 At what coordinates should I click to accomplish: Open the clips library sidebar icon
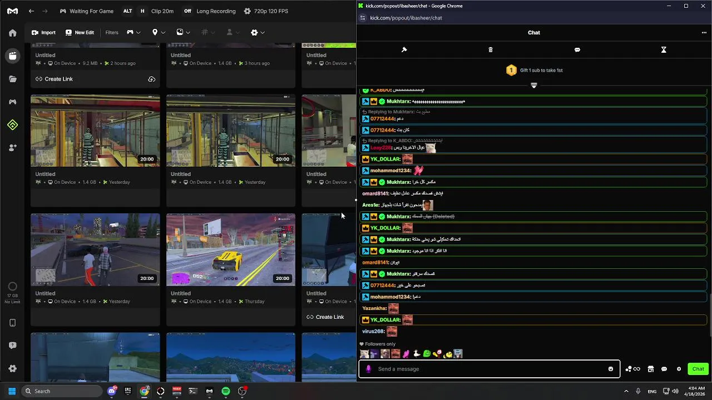tap(12, 56)
